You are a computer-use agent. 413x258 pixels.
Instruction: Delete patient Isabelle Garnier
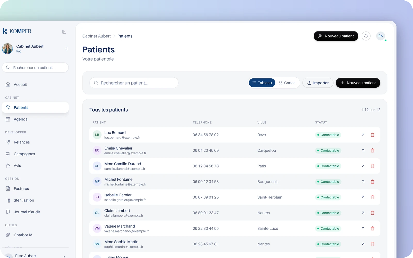(x=372, y=197)
